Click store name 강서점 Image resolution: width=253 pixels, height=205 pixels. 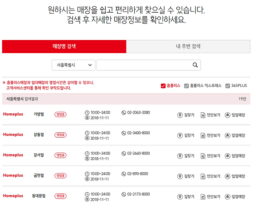39,155
